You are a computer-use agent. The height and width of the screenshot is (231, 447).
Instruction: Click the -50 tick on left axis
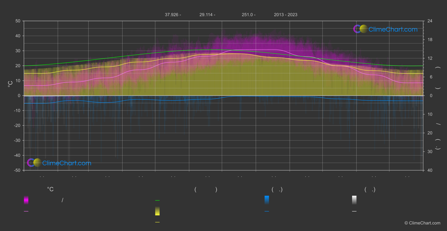coord(17,170)
